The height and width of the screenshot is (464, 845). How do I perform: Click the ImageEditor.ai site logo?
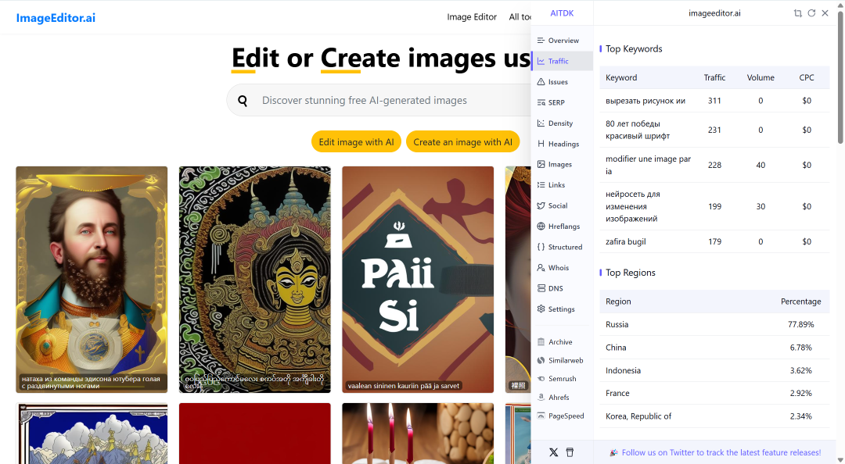pos(56,18)
